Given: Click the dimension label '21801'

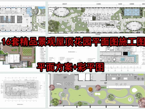Looking at the screenshot, I should click(98, 4).
